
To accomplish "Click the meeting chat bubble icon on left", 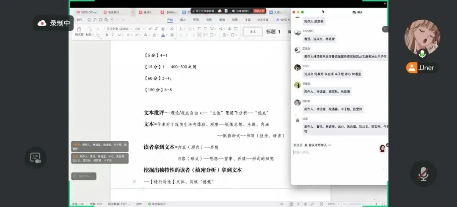I will coord(36,158).
